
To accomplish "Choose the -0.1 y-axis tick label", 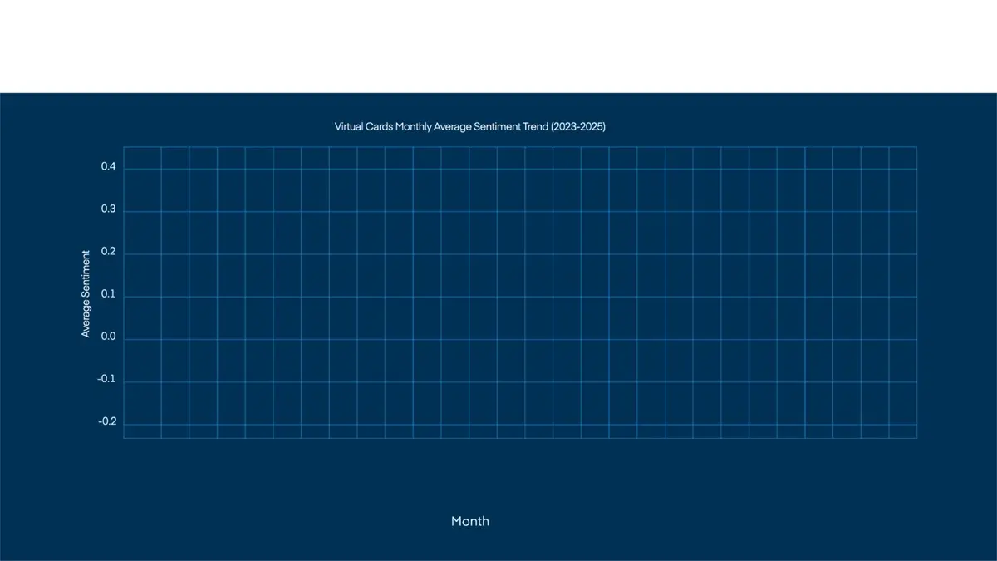I will pos(106,380).
